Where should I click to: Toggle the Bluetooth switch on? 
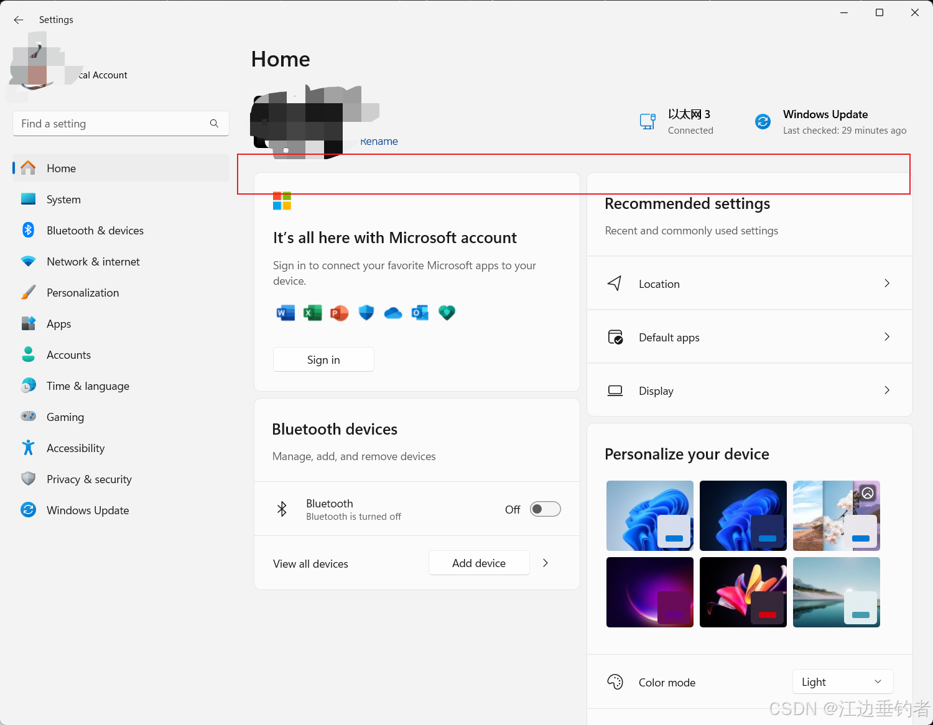[x=545, y=509]
